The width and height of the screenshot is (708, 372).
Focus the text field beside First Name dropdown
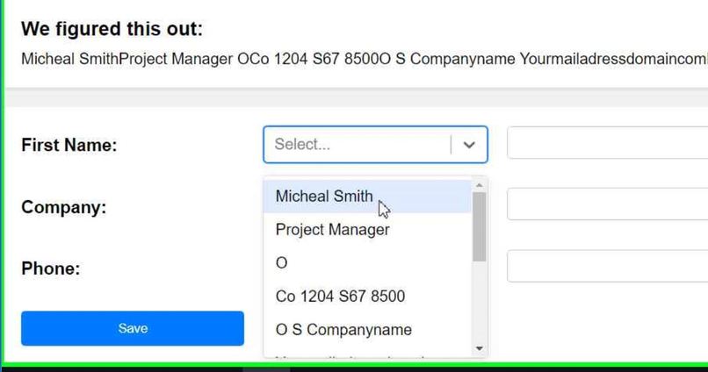point(607,142)
